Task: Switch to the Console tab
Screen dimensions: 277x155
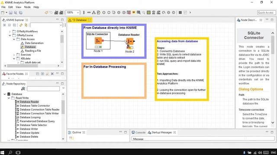Action: click(138, 133)
